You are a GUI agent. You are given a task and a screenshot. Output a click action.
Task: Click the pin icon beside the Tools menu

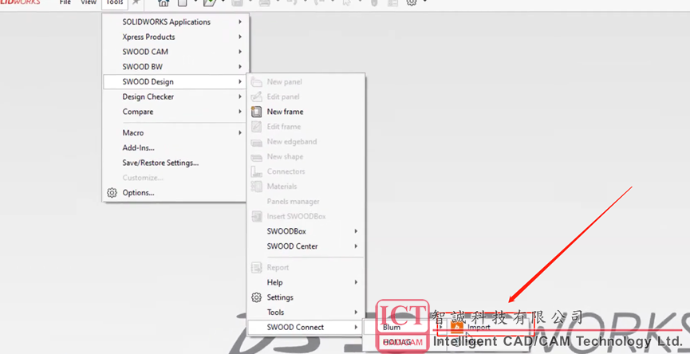click(x=136, y=2)
